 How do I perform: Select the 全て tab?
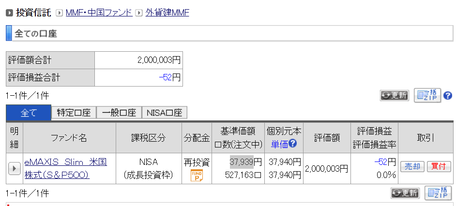coord(29,113)
